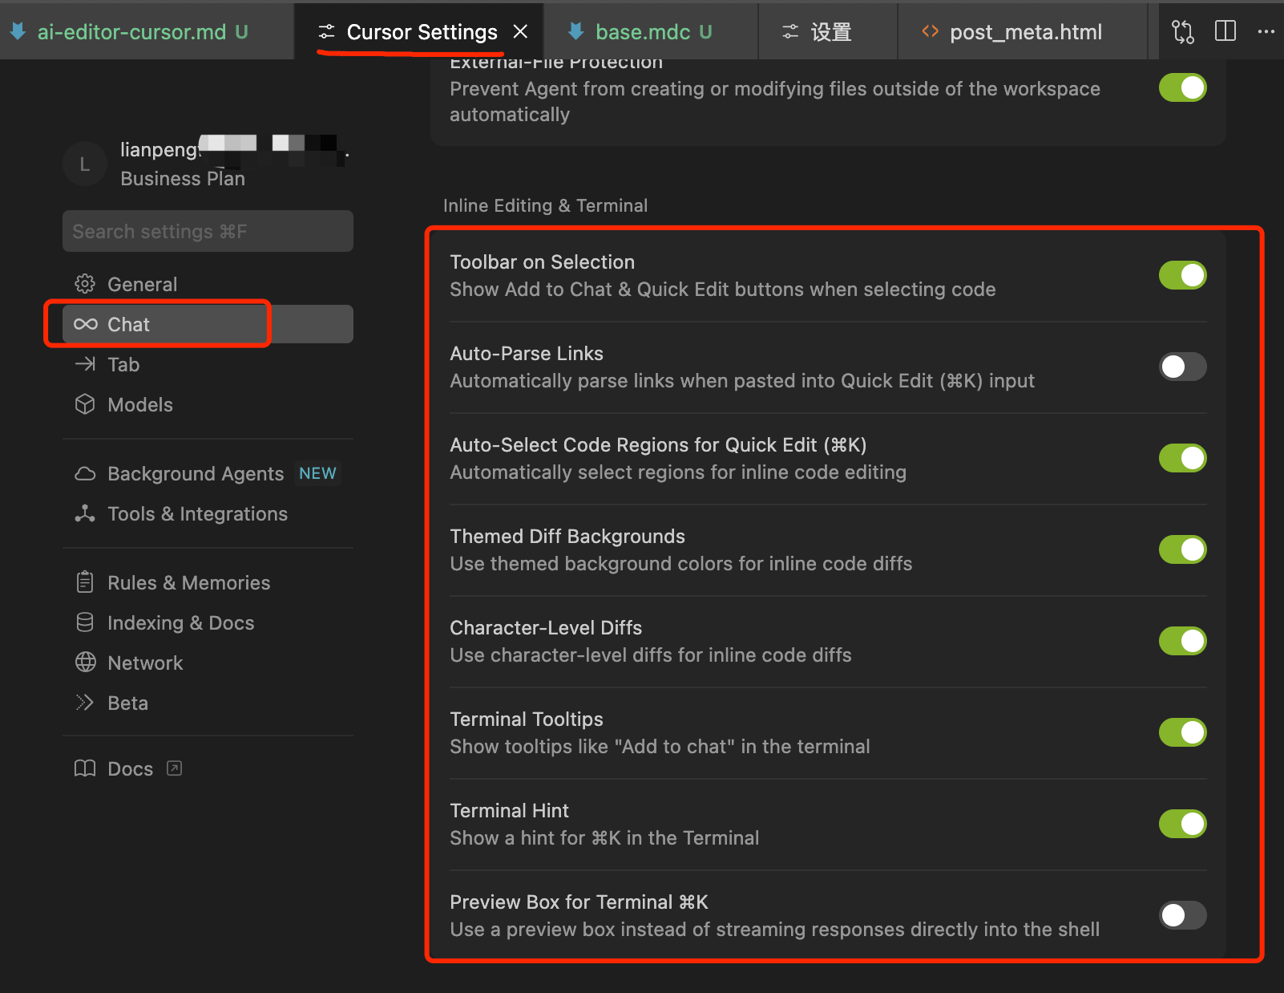Click the Rules & Memories clipboard icon
Image resolution: width=1284 pixels, height=993 pixels.
tap(85, 582)
